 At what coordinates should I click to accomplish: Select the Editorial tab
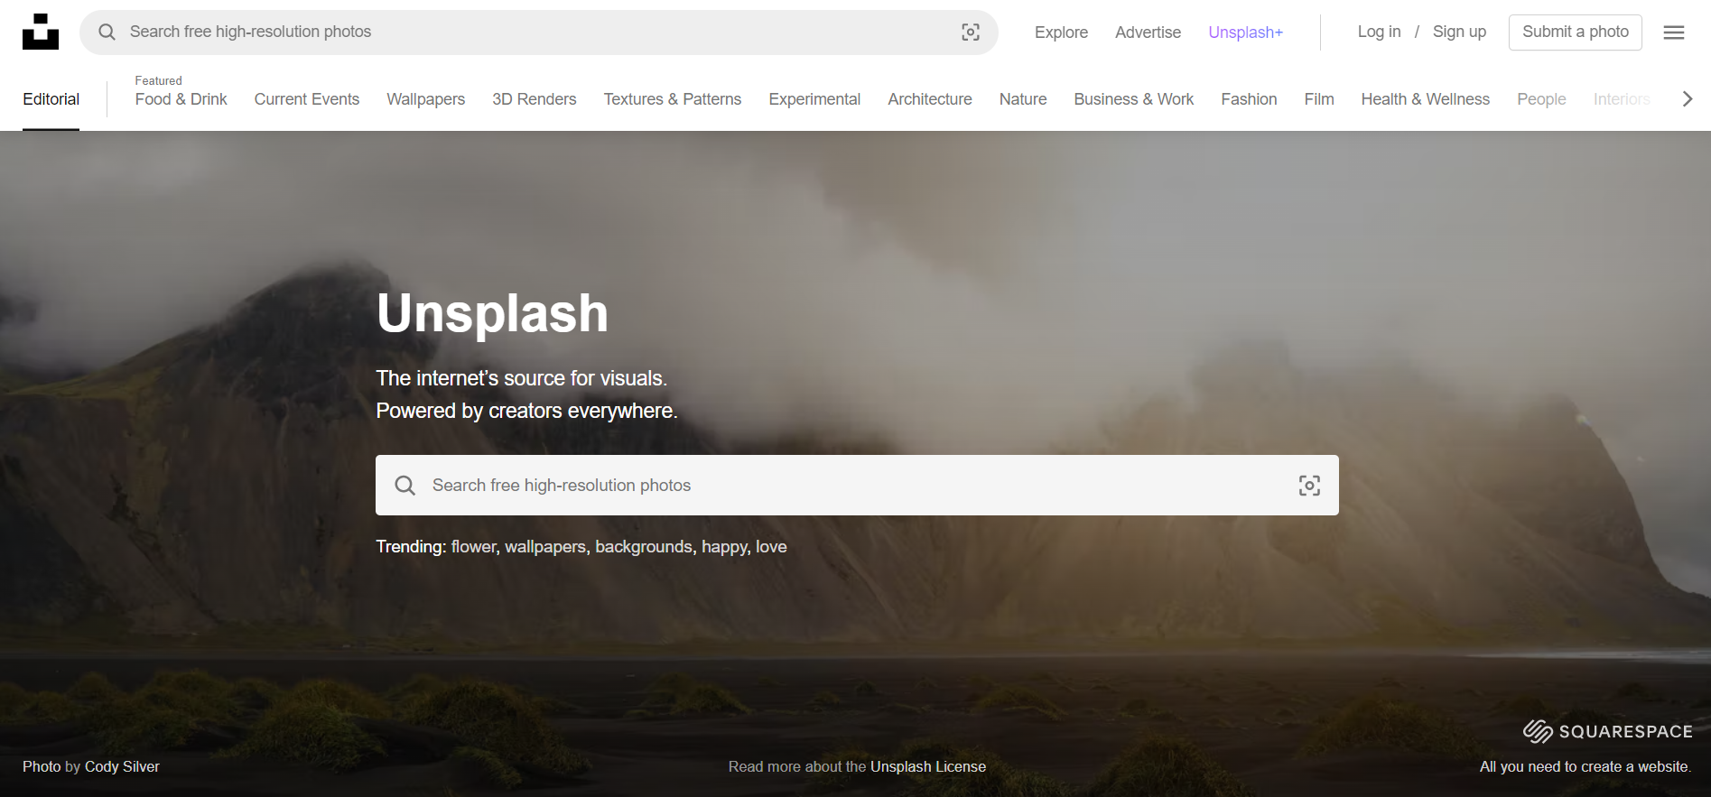pyautogui.click(x=51, y=99)
